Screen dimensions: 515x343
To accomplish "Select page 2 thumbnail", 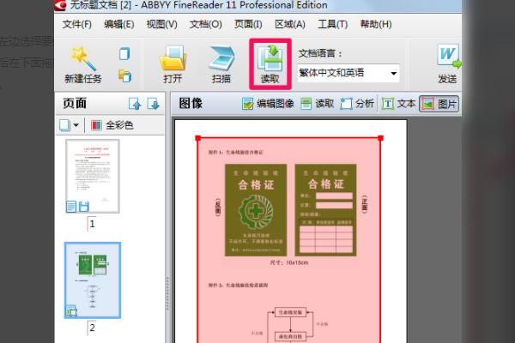I will pyautogui.click(x=93, y=280).
